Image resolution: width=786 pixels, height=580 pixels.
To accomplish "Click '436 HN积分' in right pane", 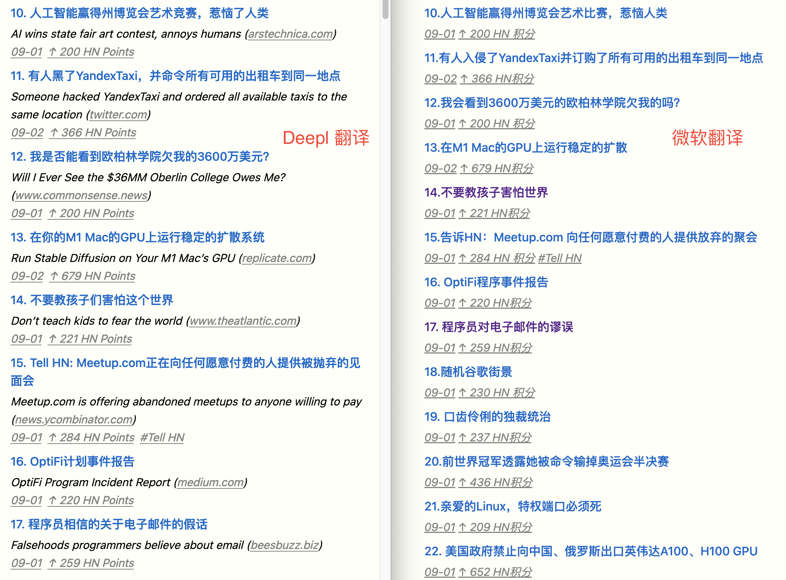I will click(x=495, y=482).
